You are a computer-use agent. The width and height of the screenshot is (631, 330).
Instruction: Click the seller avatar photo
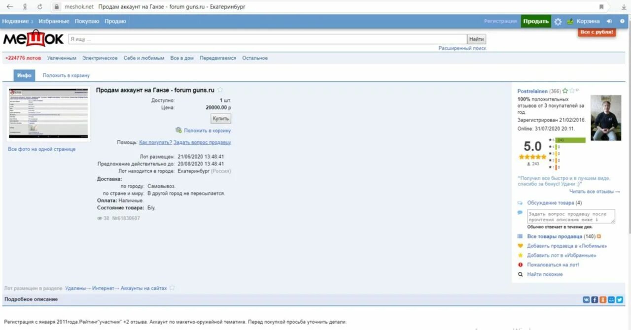(606, 118)
